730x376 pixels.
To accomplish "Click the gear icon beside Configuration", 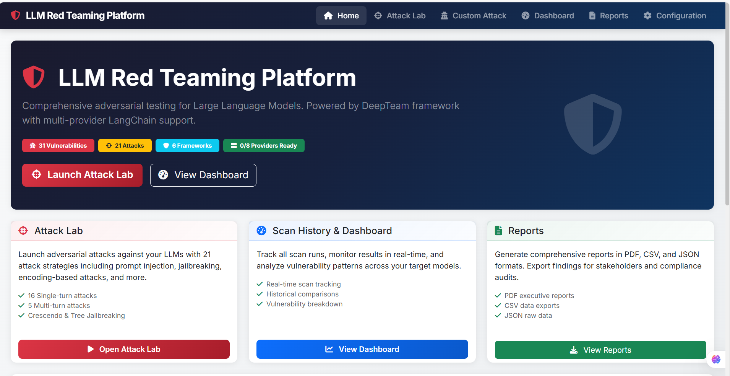I will [647, 16].
